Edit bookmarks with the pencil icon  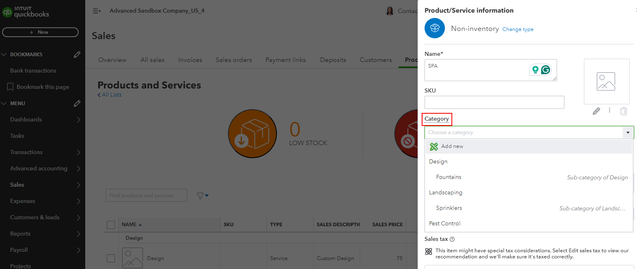pyautogui.click(x=77, y=55)
